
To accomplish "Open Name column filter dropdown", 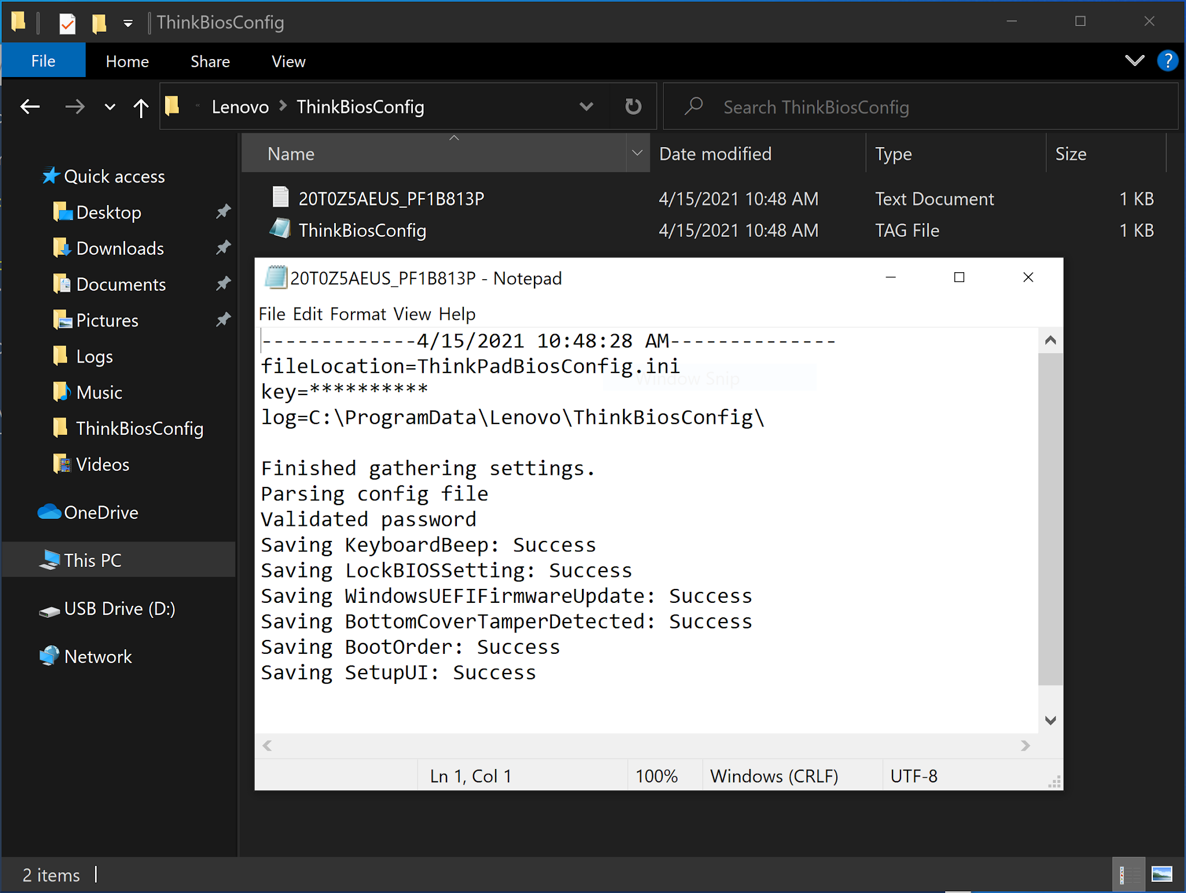I will coord(637,153).
